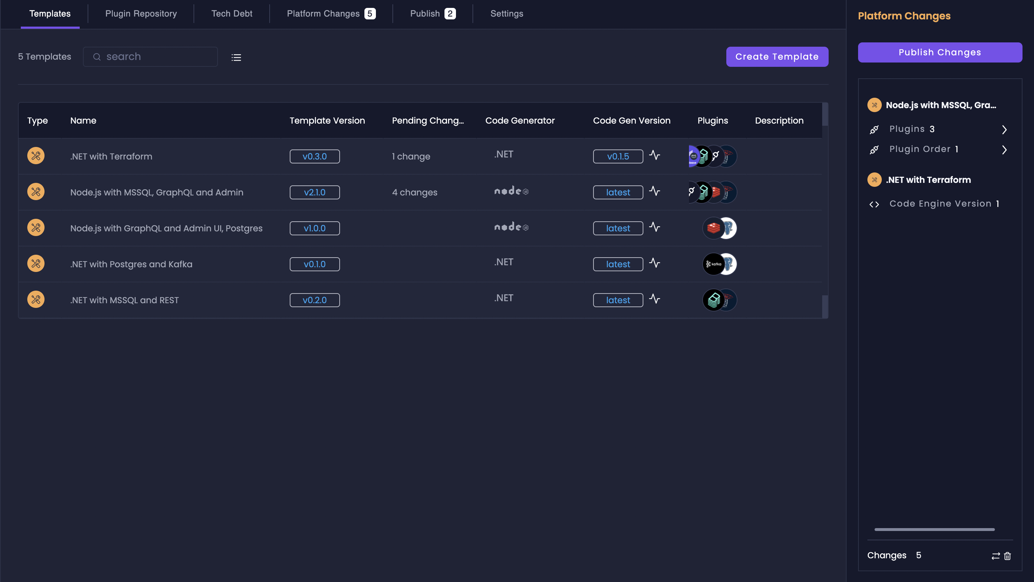The image size is (1034, 582).
Task: Click activity pulse icon for .NET with MSSQL and REST
Action: (x=654, y=299)
